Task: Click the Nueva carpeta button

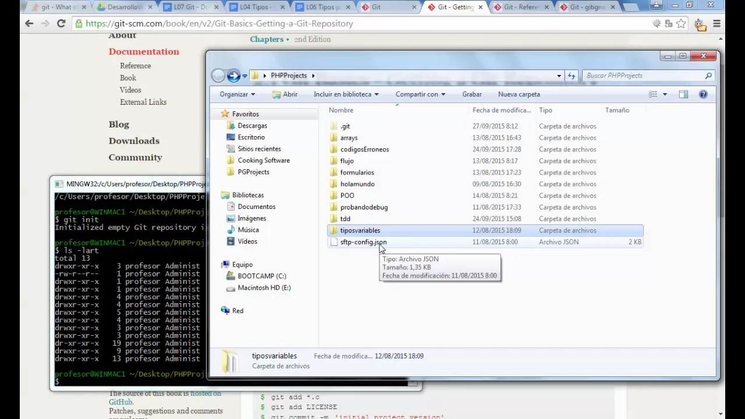Action: pyautogui.click(x=519, y=94)
